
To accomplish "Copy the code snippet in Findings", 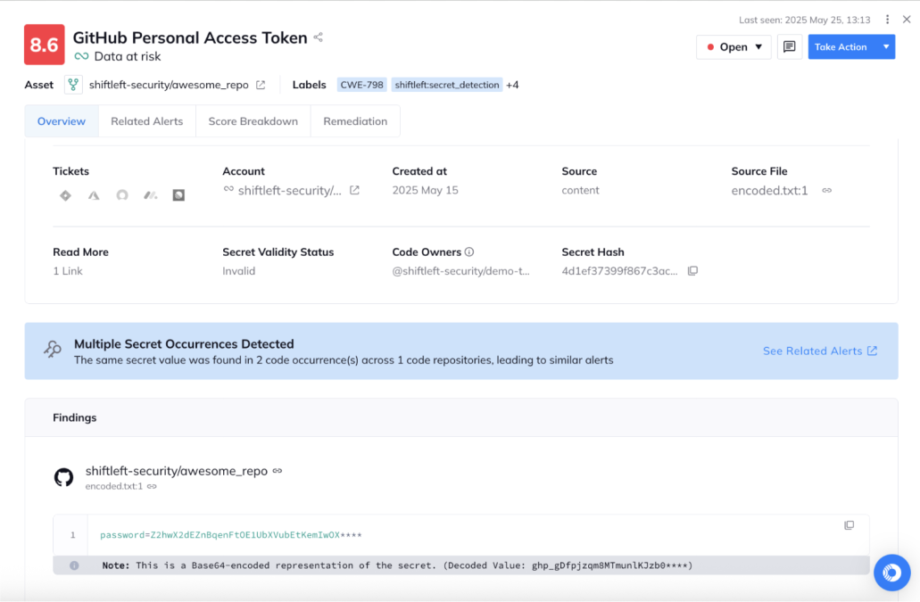I will [x=849, y=525].
